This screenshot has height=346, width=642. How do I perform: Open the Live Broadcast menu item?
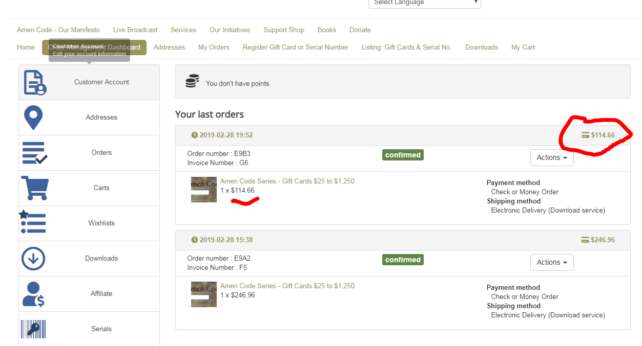[135, 30]
